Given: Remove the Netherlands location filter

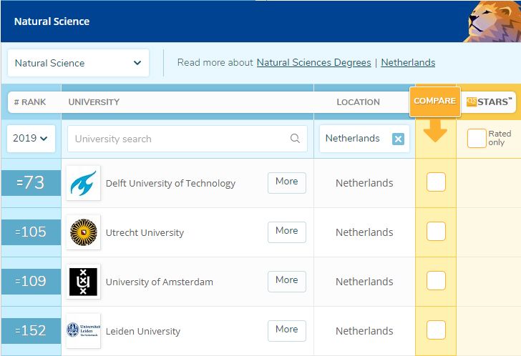Looking at the screenshot, I should (398, 139).
